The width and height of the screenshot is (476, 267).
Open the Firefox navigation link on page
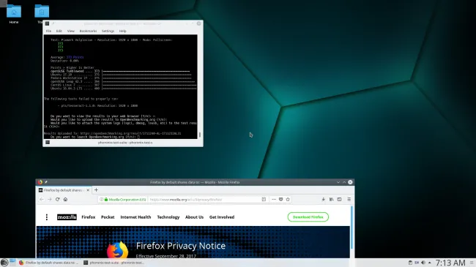tap(89, 217)
